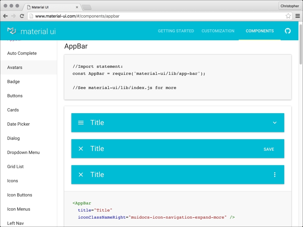Click close X icon in third Title bar
Viewport: 303px width, 227px height.
(x=81, y=175)
